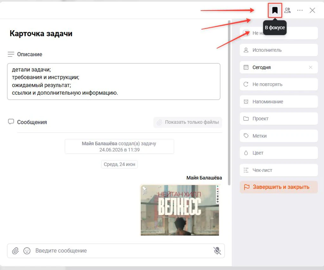This screenshot has width=324, height=270.
Task: Toggle the 'В фокусе' bookmark icon
Action: coord(275,10)
